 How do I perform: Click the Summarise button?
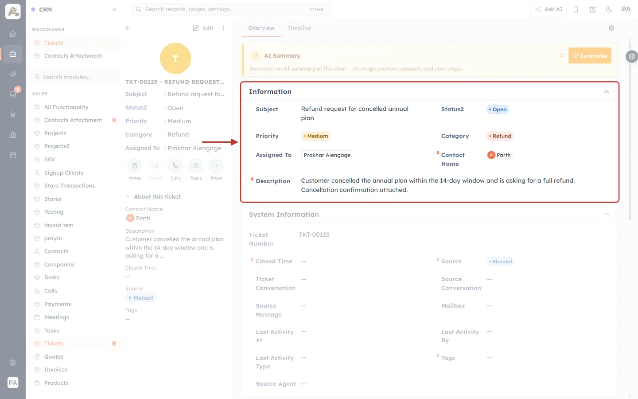[590, 56]
